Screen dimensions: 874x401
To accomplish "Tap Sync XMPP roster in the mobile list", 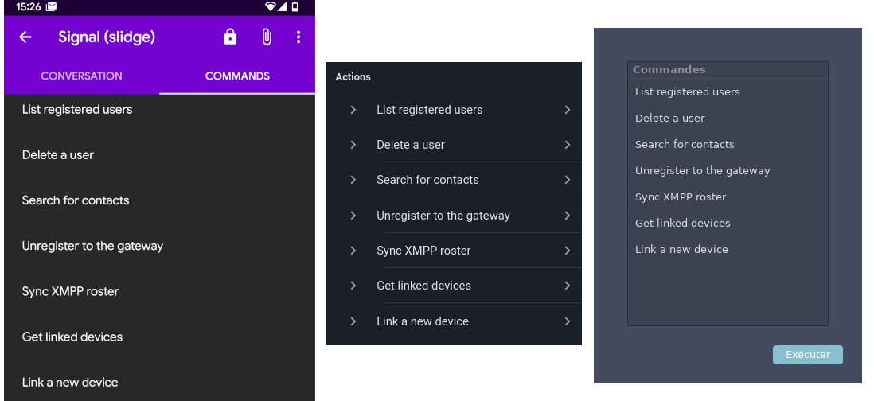I will pyautogui.click(x=70, y=291).
